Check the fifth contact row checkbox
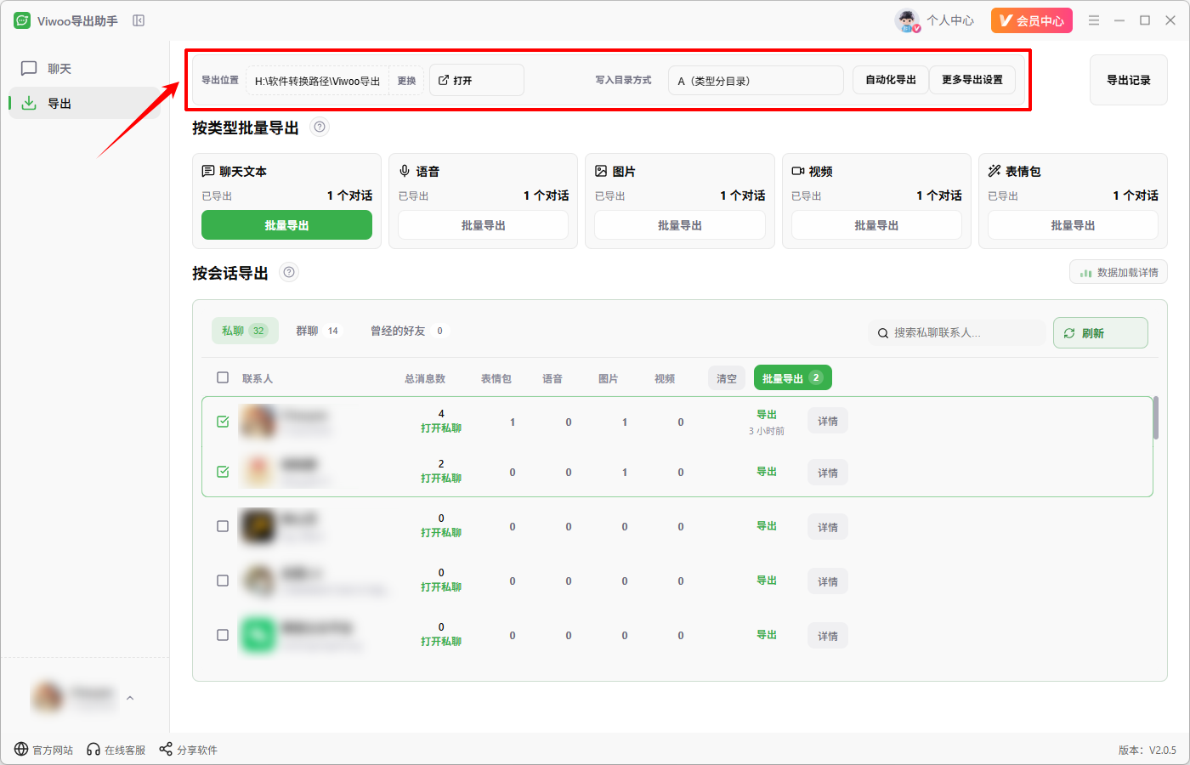Screen dimensions: 1190x765 click(x=223, y=635)
